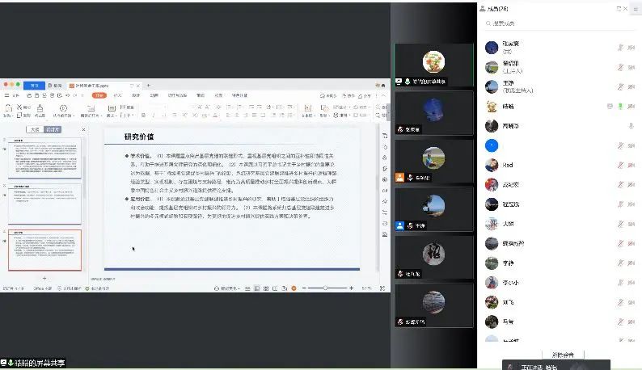
Task: Select the 插入 ribbon tab
Action: (x=117, y=95)
